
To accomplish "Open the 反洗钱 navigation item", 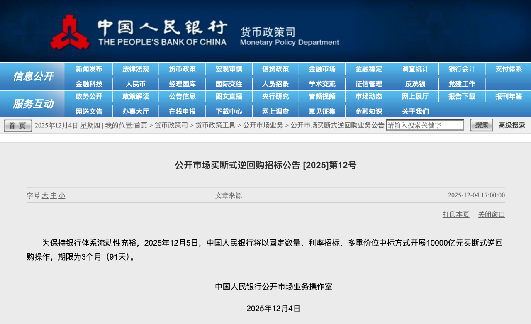I will pyautogui.click(x=415, y=84).
